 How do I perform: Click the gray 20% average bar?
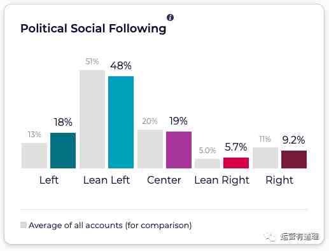click(150, 149)
